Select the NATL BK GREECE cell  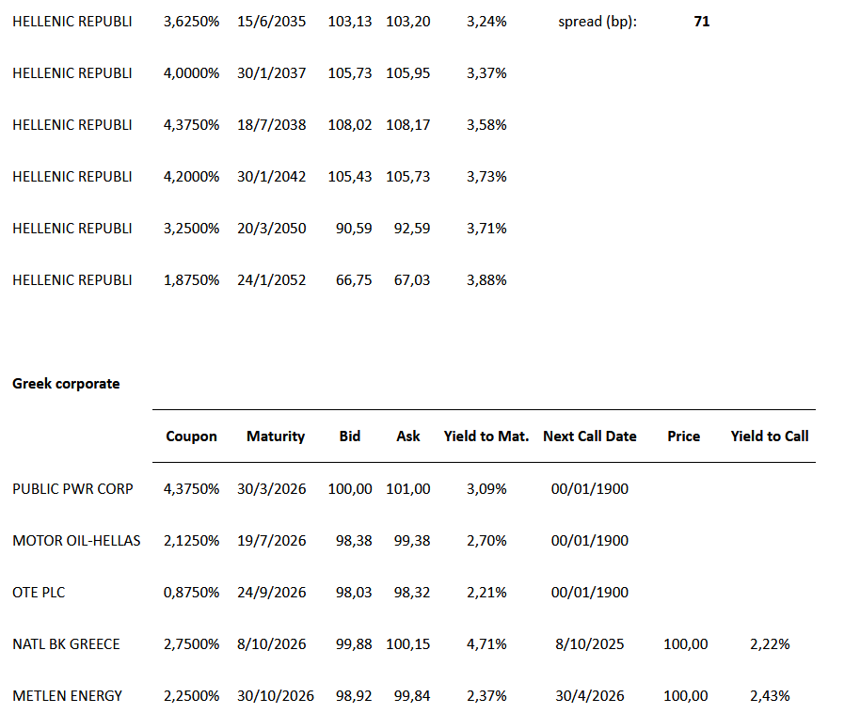[66, 644]
